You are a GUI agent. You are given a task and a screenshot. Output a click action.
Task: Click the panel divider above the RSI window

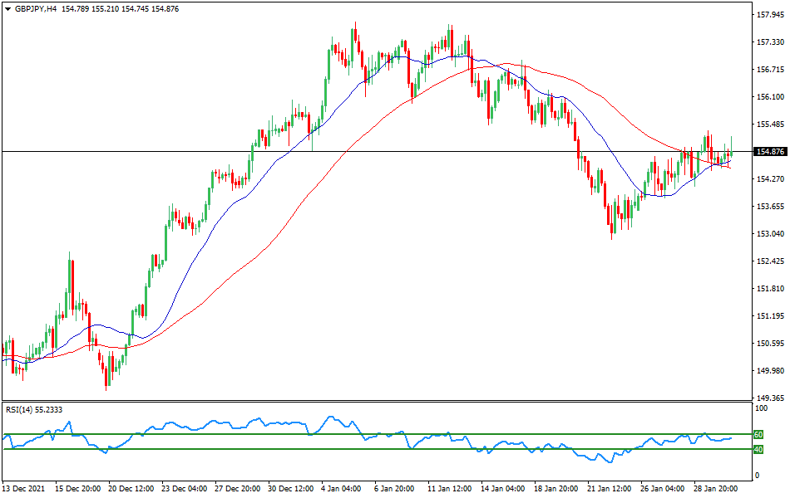[374, 401]
